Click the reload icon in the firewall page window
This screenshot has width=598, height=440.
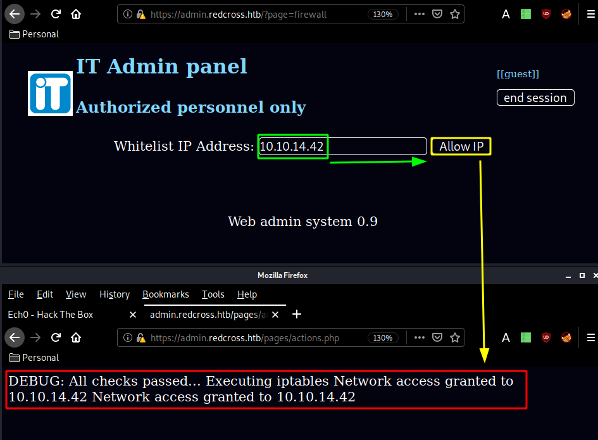coord(56,14)
